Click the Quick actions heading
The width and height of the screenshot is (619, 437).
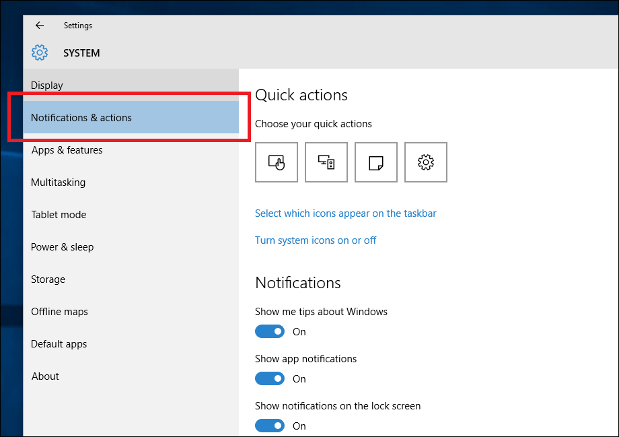301,95
